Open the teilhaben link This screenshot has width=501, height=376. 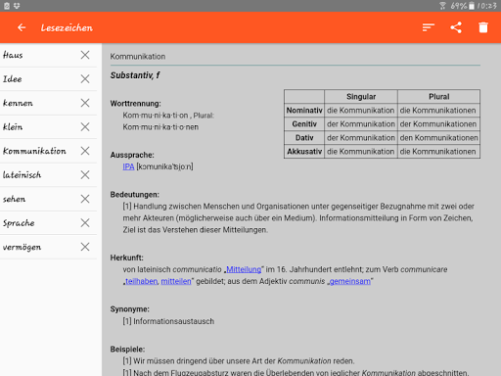click(x=141, y=281)
